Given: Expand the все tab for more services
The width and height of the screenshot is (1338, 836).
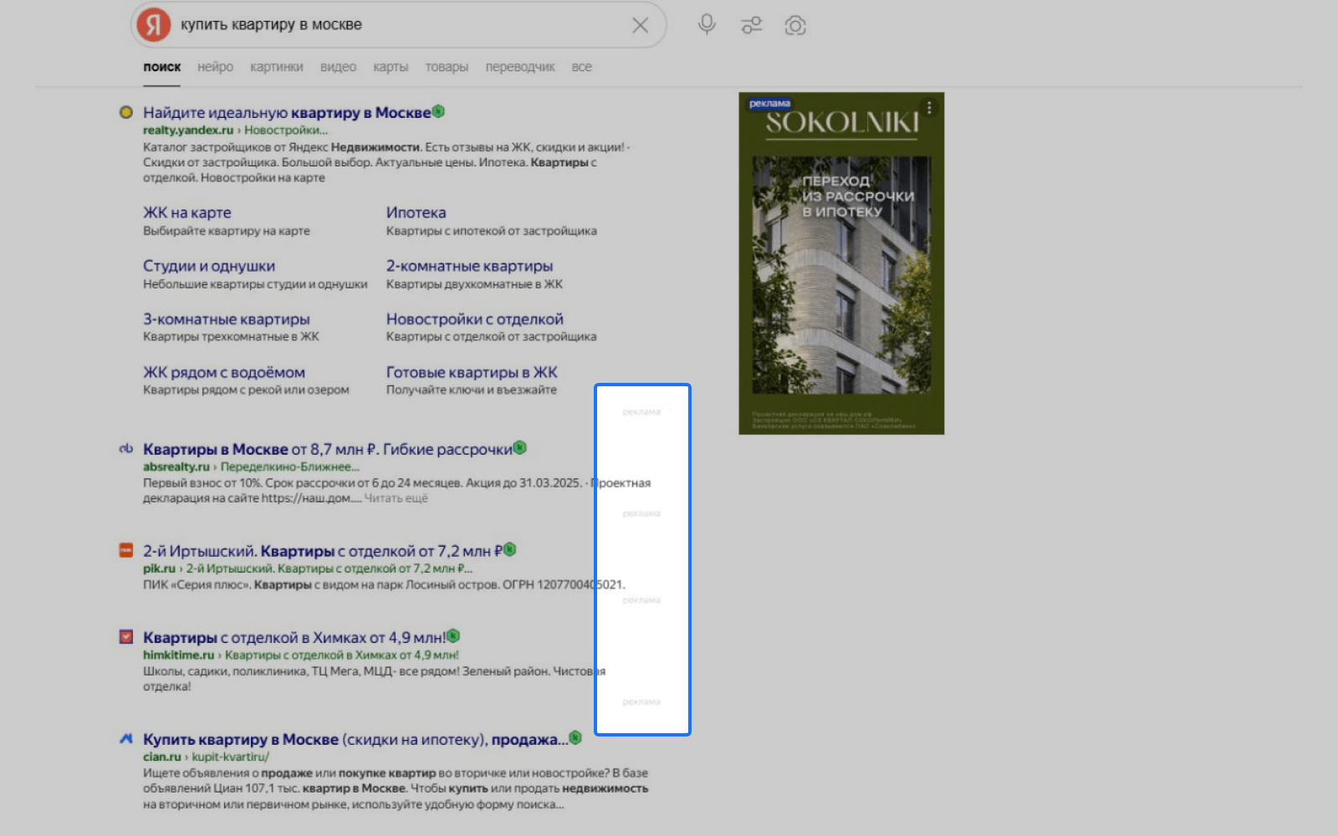Looking at the screenshot, I should pyautogui.click(x=582, y=67).
